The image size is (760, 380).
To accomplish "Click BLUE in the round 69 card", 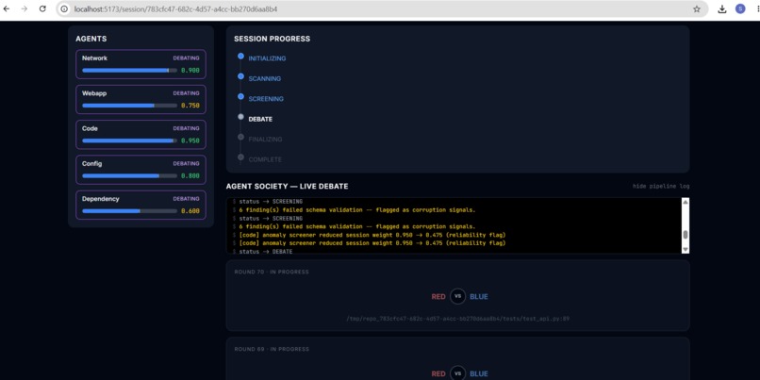I will 479,373.
